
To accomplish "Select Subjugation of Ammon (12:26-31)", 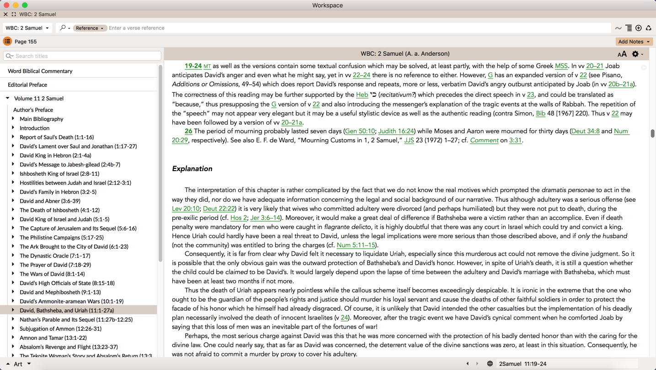I will pyautogui.click(x=60, y=329).
